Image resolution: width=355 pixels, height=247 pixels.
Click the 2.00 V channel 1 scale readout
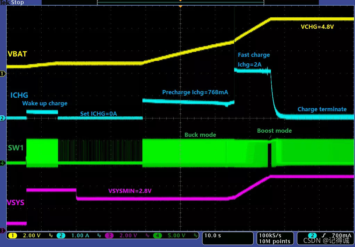tap(32, 236)
